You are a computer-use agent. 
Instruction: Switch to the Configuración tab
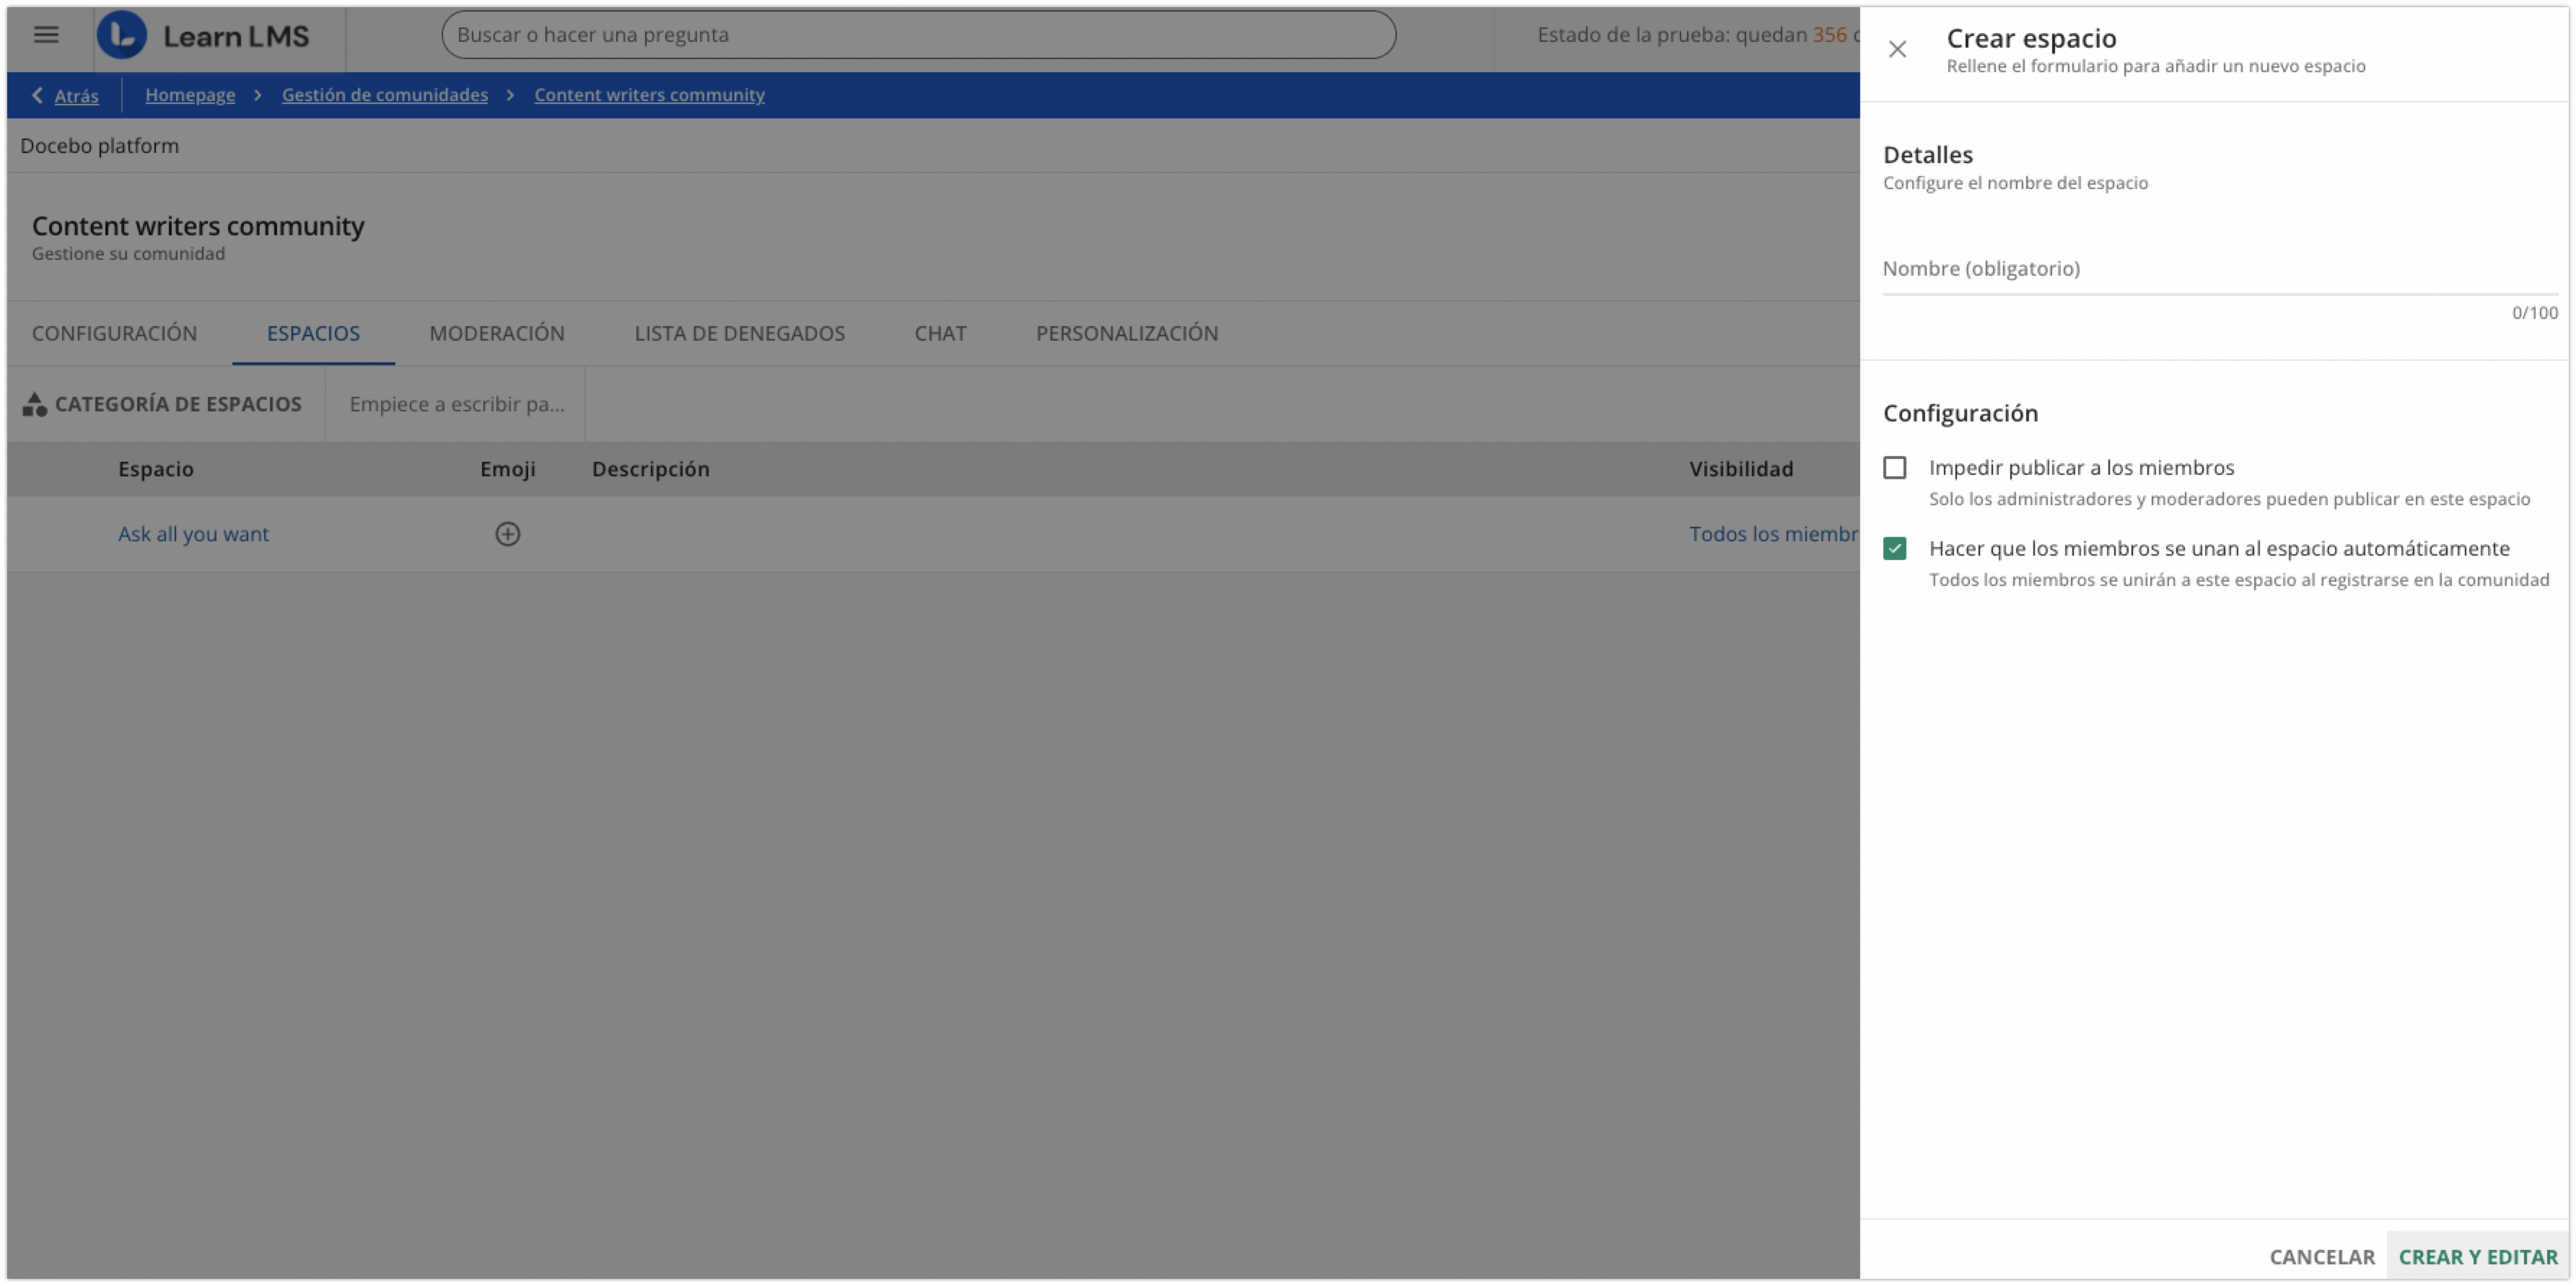(114, 333)
